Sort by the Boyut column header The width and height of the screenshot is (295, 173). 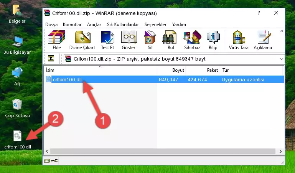point(171,70)
